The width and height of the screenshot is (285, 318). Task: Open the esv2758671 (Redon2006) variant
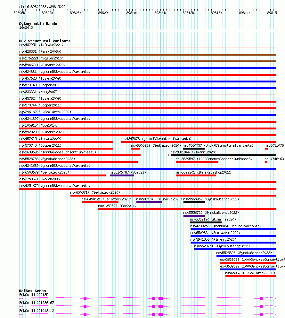point(40,179)
